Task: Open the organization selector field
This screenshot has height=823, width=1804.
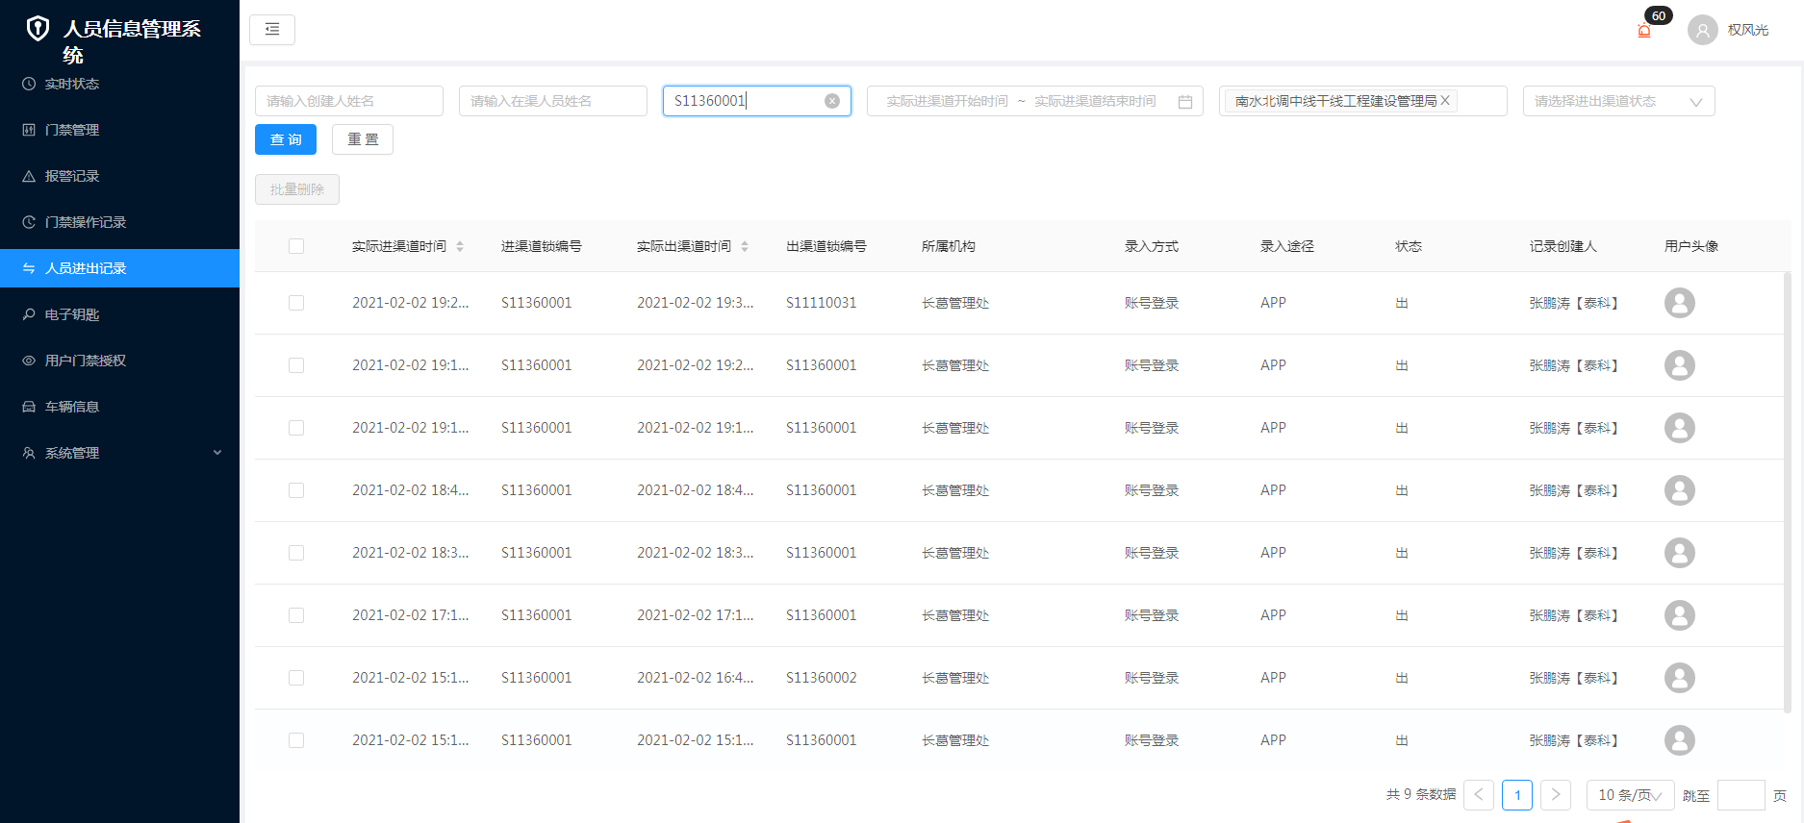Action: coord(1362,101)
